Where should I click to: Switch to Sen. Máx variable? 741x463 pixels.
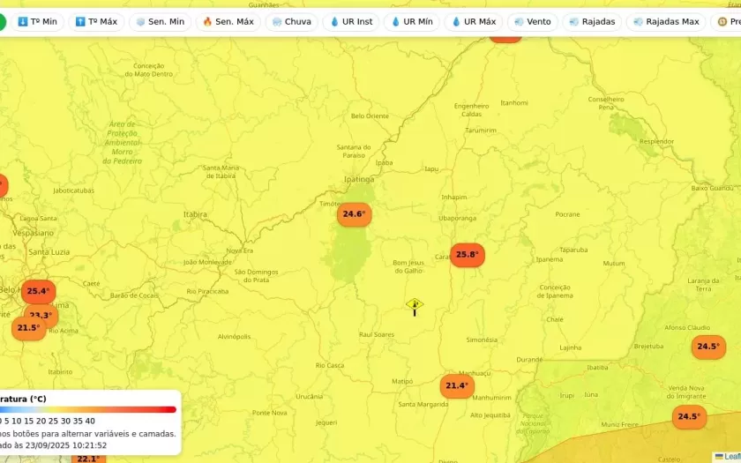coord(228,21)
